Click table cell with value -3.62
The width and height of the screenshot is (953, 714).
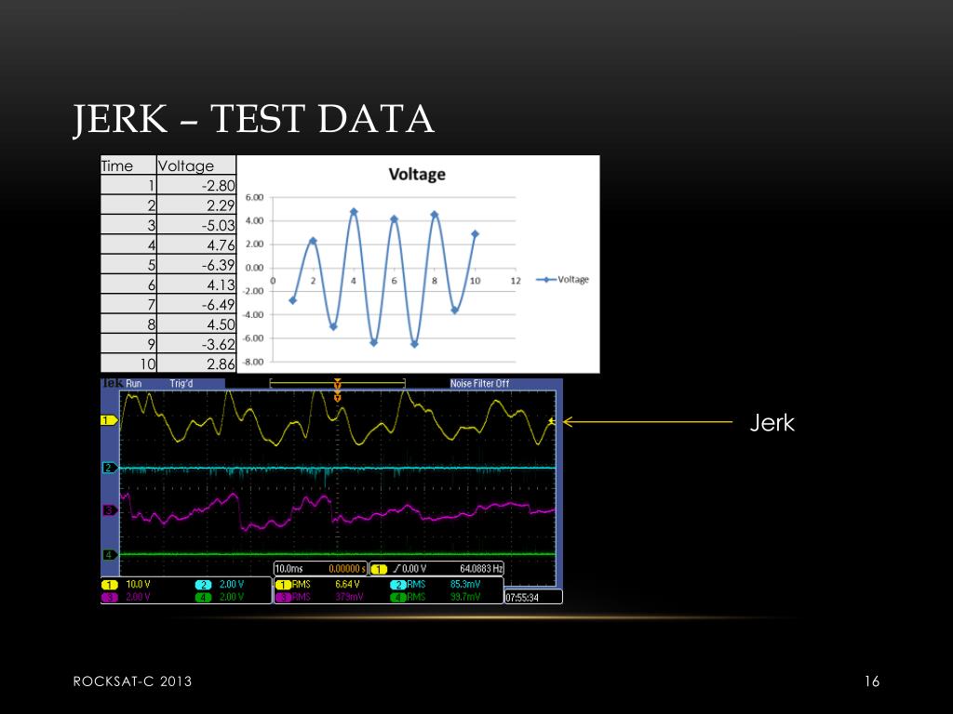196,344
